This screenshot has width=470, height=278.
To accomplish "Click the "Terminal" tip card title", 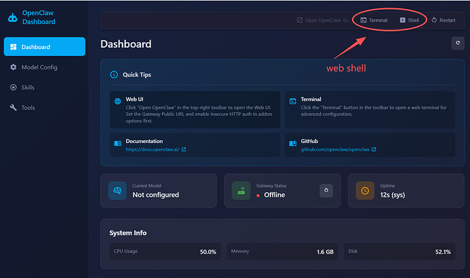I will [311, 99].
